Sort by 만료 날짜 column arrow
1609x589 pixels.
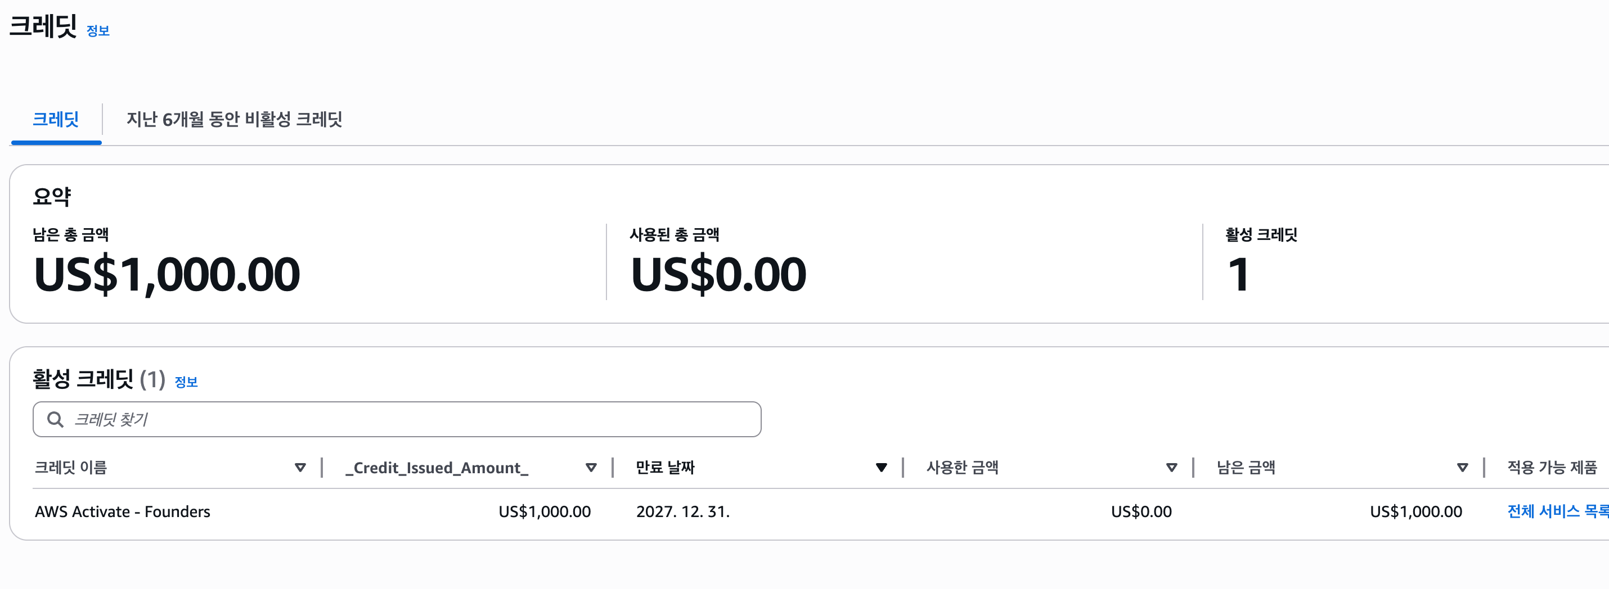882,468
